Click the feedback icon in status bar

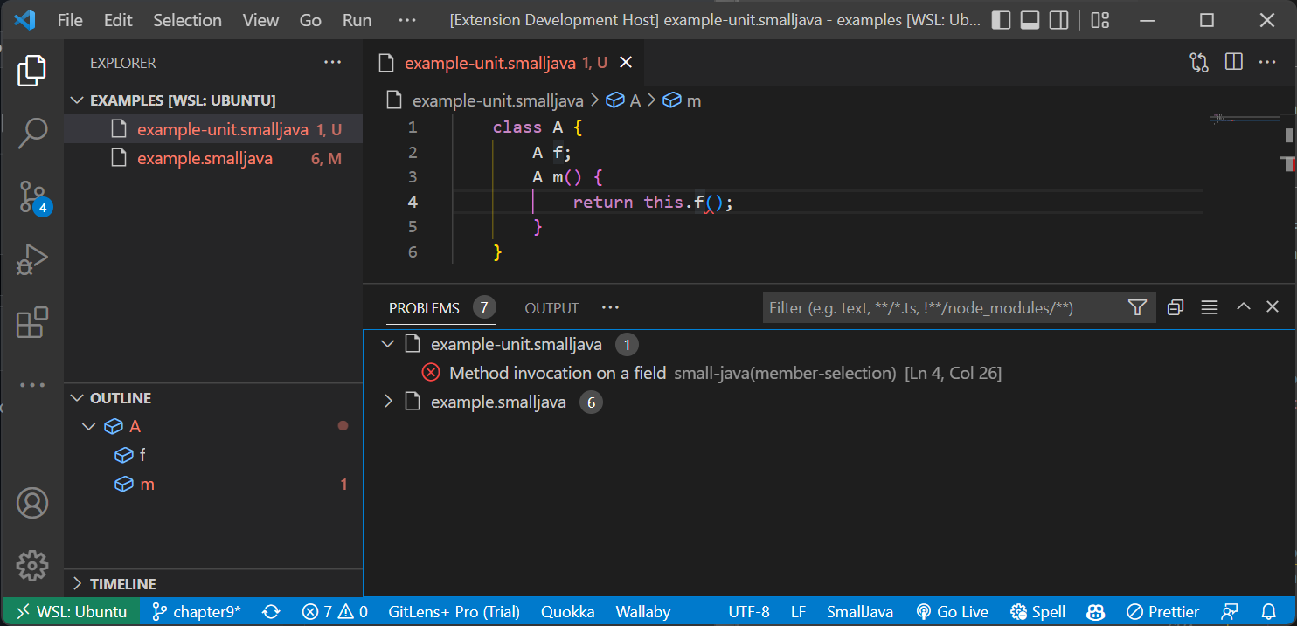click(x=1231, y=612)
